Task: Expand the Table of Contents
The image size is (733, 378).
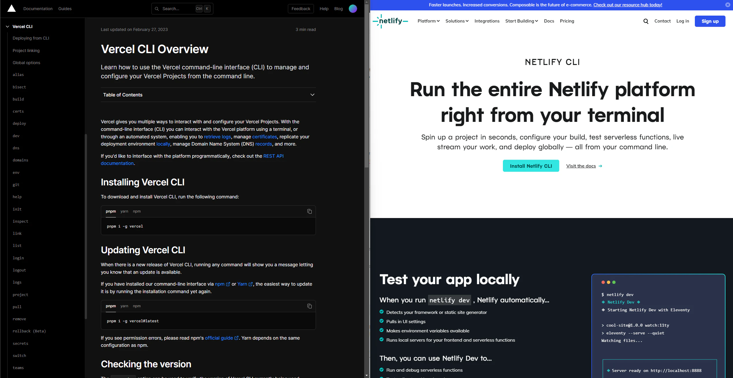Action: pos(208,95)
